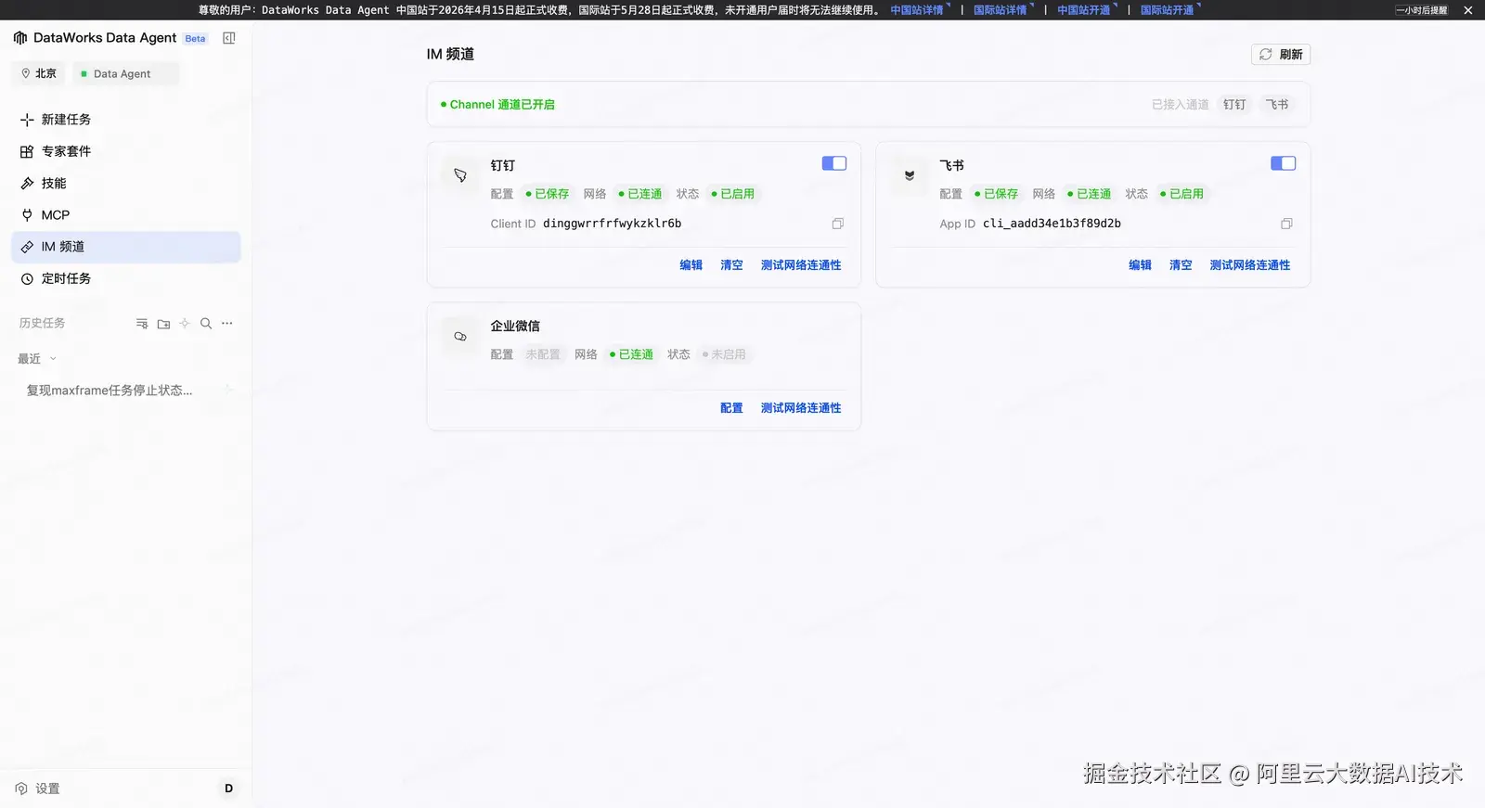
Task: Click the 定时任务 clock icon
Action: (27, 278)
